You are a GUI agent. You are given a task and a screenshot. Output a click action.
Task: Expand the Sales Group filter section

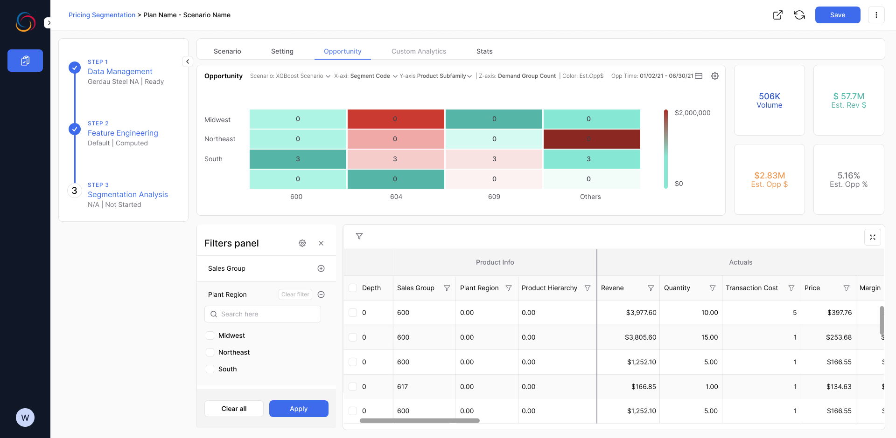tap(321, 268)
